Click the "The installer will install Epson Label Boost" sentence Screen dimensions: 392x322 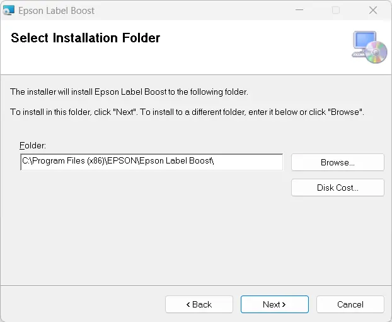(x=129, y=92)
